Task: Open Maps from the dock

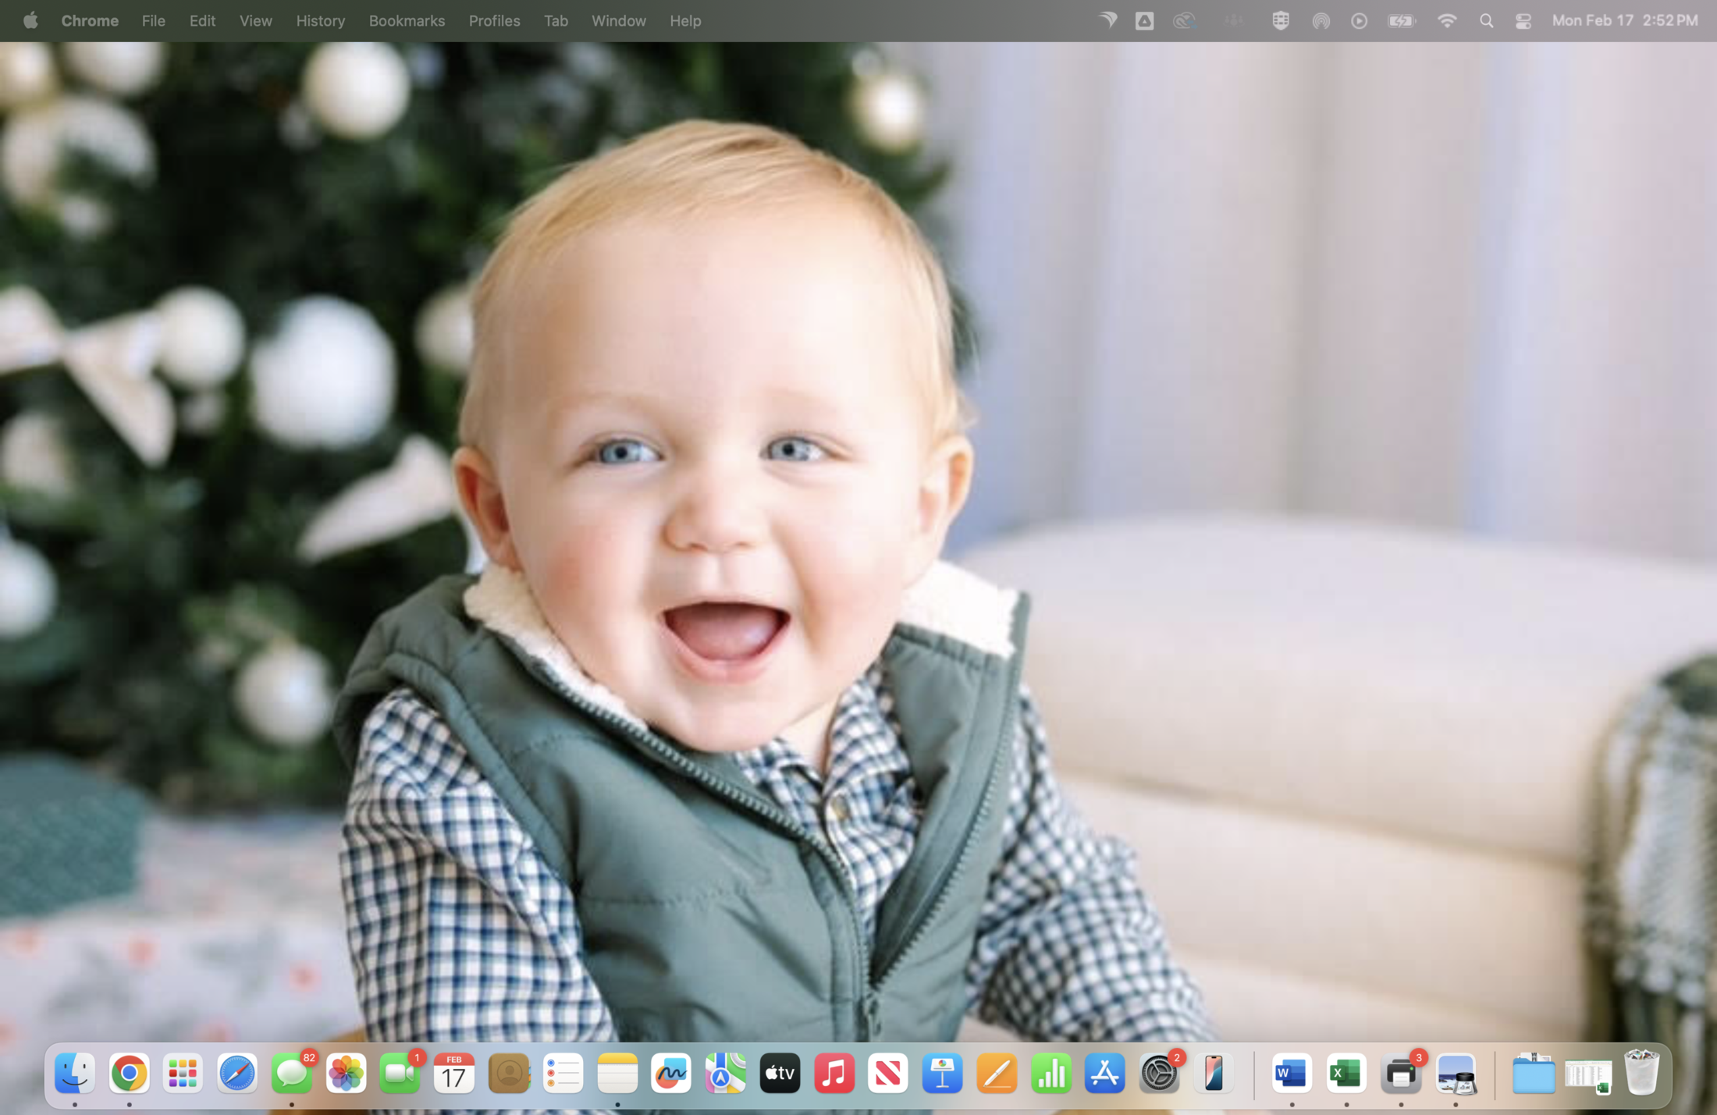Action: (726, 1074)
